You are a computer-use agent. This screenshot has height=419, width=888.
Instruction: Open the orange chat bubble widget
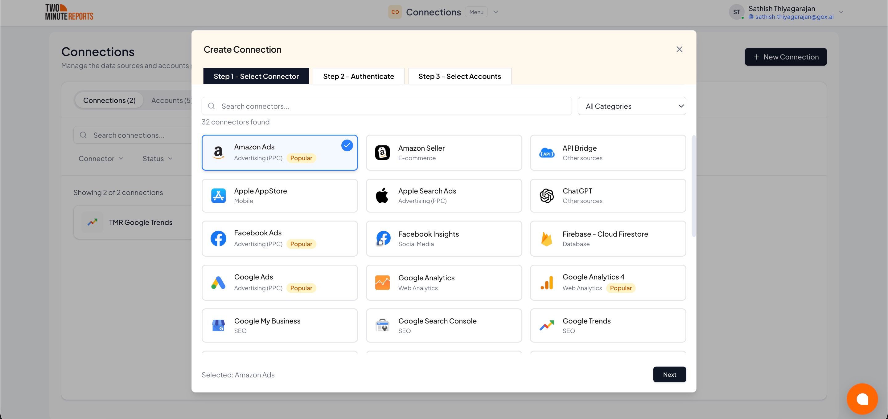(862, 399)
